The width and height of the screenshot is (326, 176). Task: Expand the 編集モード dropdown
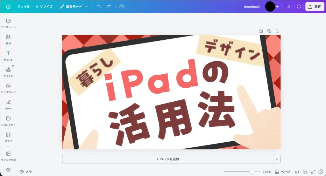click(x=74, y=6)
